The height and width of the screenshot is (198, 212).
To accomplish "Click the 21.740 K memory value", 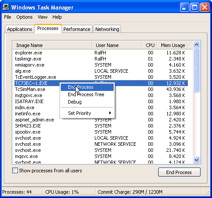I will click(x=176, y=150).
